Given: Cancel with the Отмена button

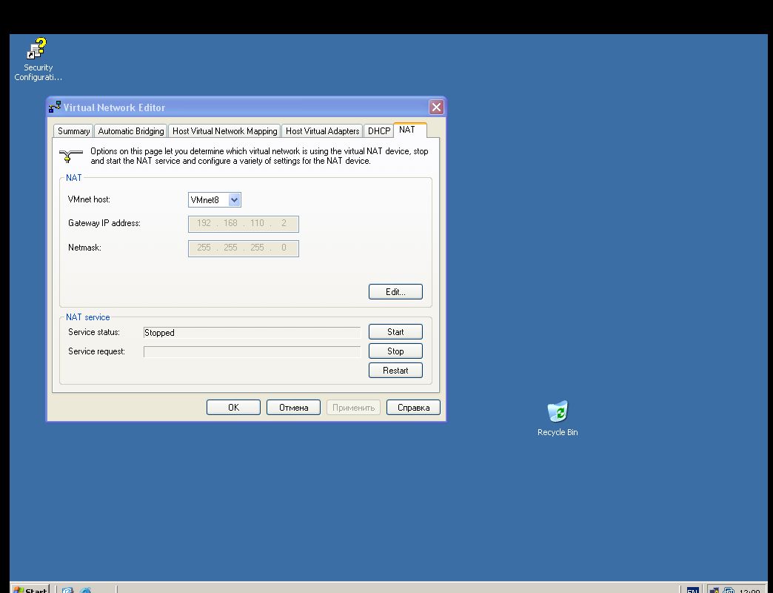Looking at the screenshot, I should [x=293, y=408].
